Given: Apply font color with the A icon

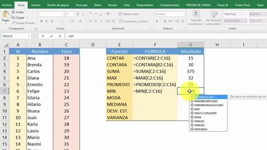Looking at the screenshot, I should [80, 21].
